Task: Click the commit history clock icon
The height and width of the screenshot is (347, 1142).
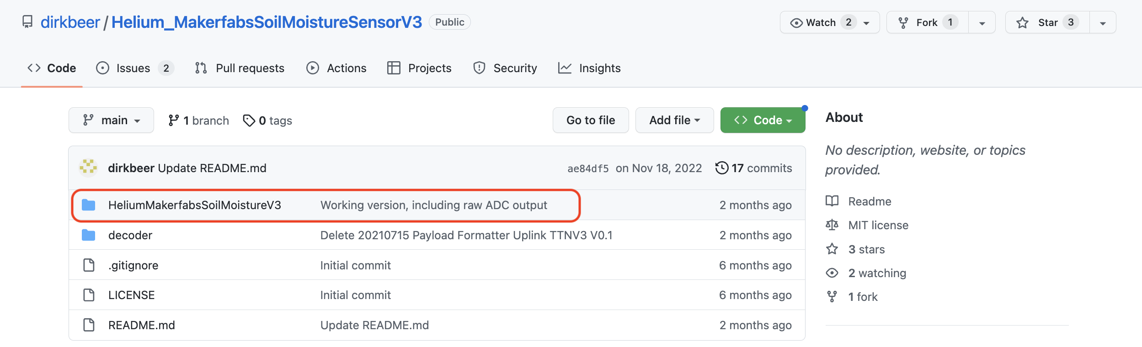Action: (721, 168)
